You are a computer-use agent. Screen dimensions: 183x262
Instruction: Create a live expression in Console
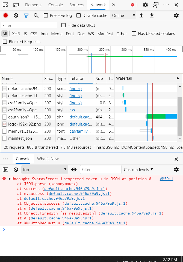tap(74, 169)
